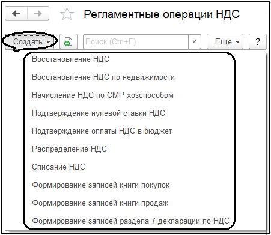Focus the Поиск (Ctrl+F) search field
Viewport: 271px width, 235px height.
[136, 42]
